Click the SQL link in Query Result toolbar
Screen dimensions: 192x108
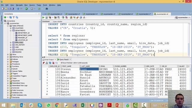56,63
